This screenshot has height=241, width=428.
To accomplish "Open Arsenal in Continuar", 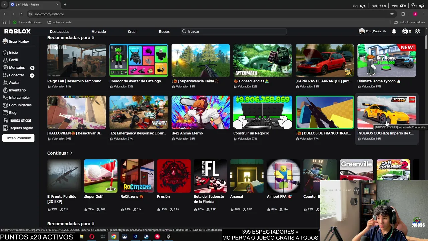I will [x=247, y=176].
